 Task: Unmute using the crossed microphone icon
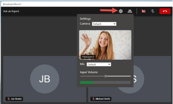tap(153, 11)
